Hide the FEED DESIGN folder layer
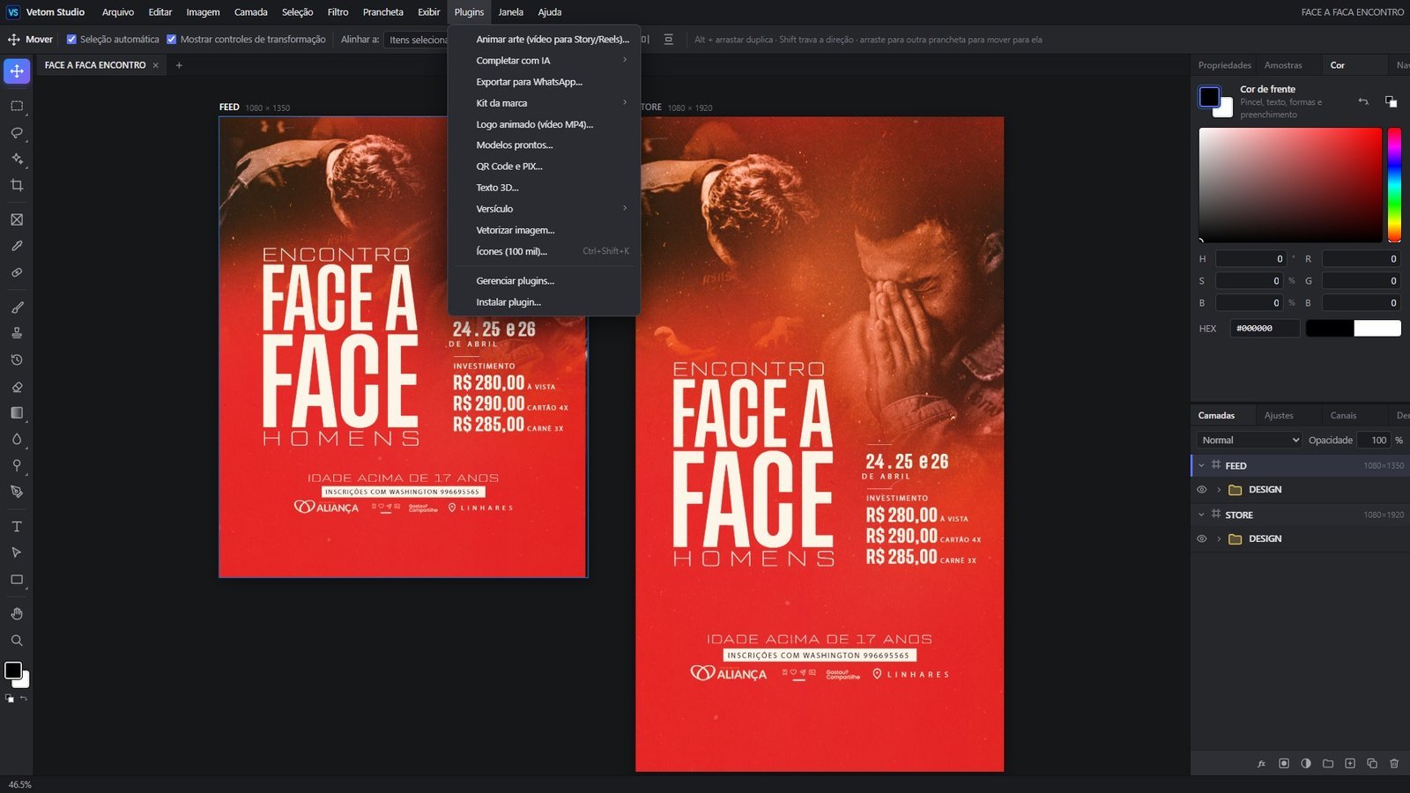 1201,489
